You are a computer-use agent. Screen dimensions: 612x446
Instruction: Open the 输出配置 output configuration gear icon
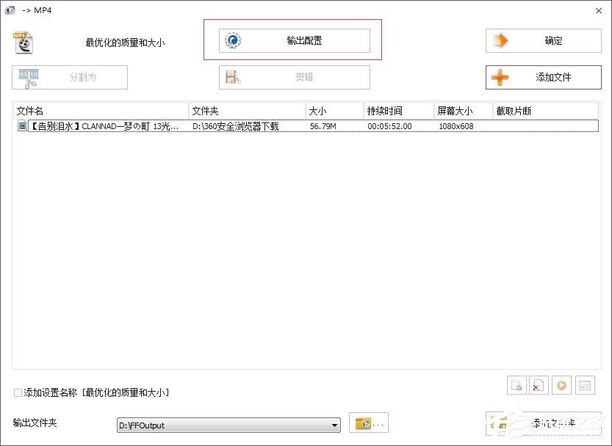point(233,41)
